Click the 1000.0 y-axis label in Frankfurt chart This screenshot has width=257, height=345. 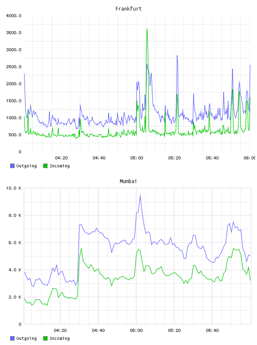pyautogui.click(x=14, y=118)
